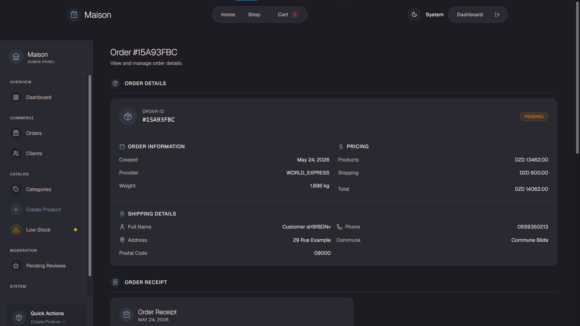Follow the Create Product quick action link
580x326 pixels.
point(48,322)
